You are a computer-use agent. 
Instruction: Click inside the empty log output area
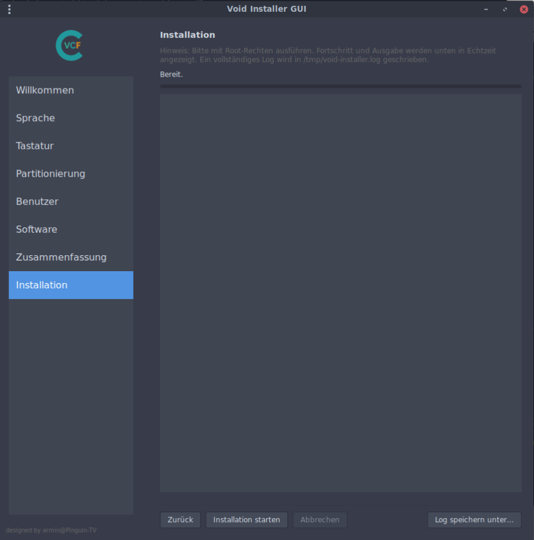pyautogui.click(x=340, y=293)
